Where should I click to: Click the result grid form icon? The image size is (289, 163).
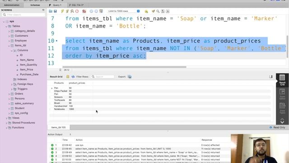(x=68, y=77)
